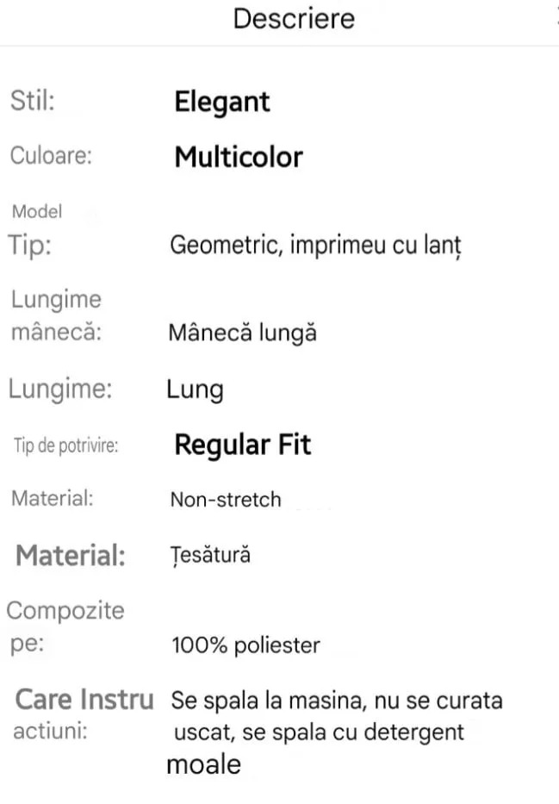Select the Țesătură value
The image size is (559, 804).
pos(210,555)
